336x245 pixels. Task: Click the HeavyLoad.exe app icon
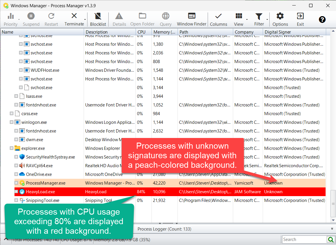click(x=22, y=192)
